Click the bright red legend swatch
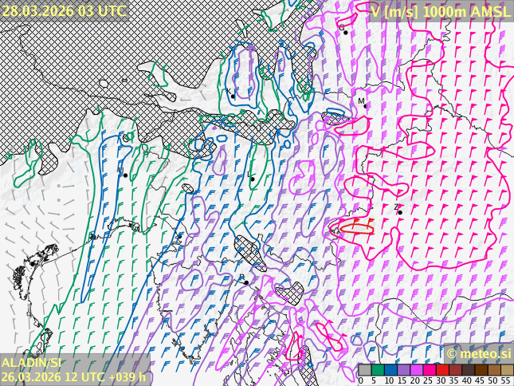Image resolution: width=514 pixels, height=386 pixels. pyautogui.click(x=442, y=370)
